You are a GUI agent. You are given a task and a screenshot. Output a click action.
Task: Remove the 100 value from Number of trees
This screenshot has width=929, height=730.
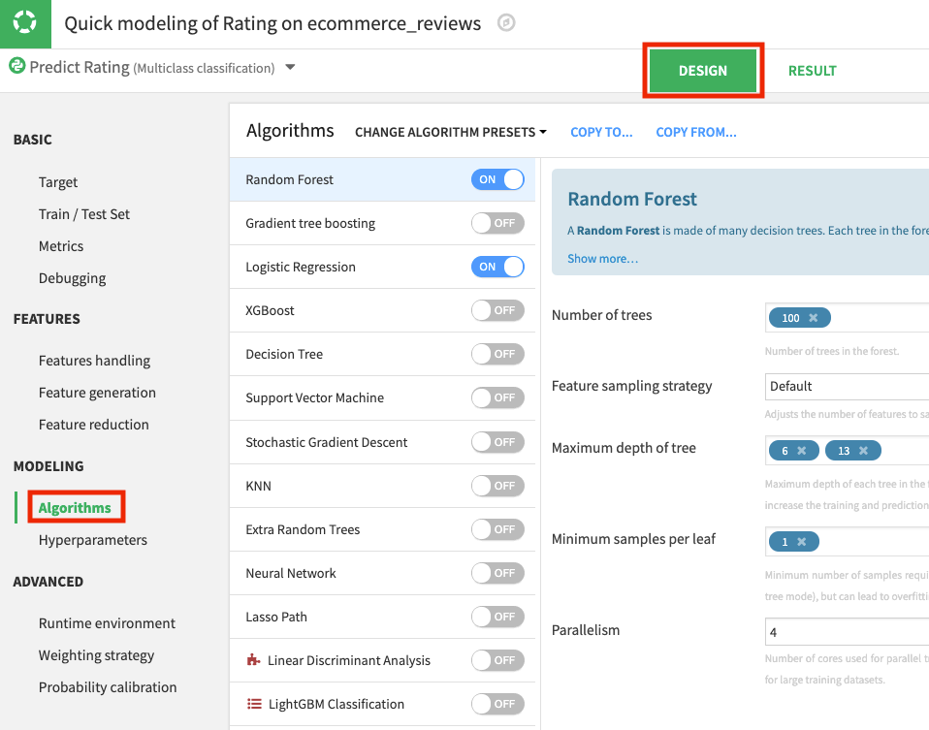coord(814,318)
